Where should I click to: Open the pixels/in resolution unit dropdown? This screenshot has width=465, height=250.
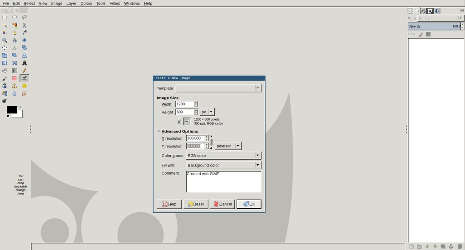(228, 146)
